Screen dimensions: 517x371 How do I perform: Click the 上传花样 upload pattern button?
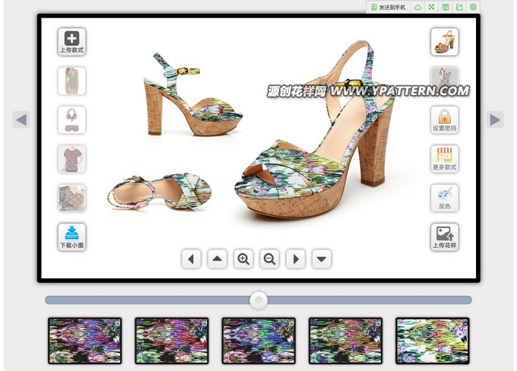tap(444, 236)
